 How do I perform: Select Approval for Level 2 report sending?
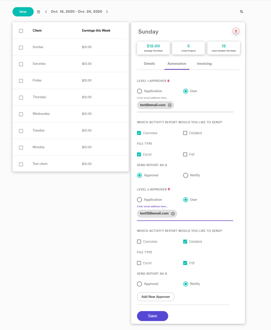coord(139,284)
